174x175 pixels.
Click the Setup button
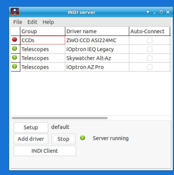coord(31,127)
